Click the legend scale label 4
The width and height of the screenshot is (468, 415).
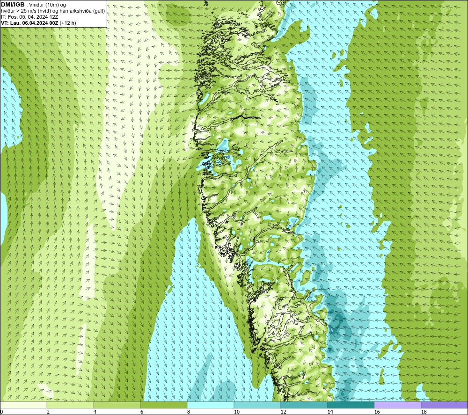point(95,412)
